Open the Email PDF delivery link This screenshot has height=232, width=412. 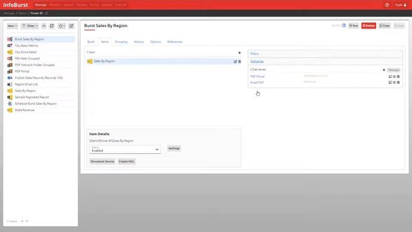(257, 82)
